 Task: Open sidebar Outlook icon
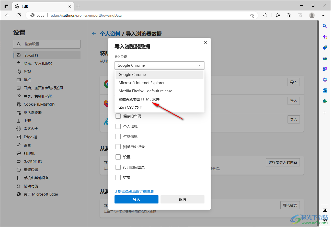[325, 90]
